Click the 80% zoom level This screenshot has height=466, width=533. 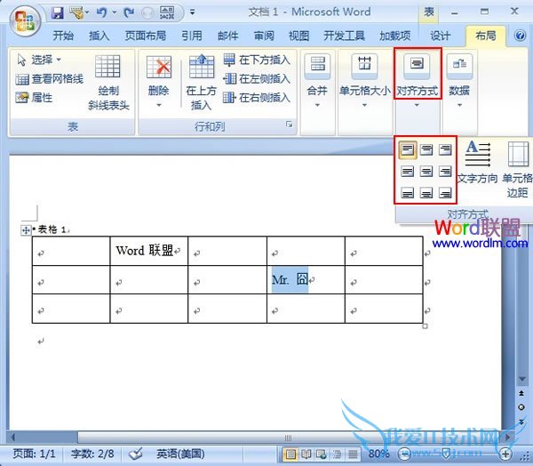pyautogui.click(x=378, y=454)
